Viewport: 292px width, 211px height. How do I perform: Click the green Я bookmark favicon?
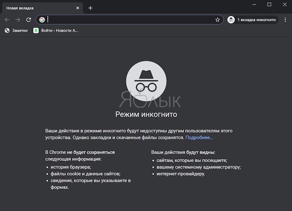36,30
